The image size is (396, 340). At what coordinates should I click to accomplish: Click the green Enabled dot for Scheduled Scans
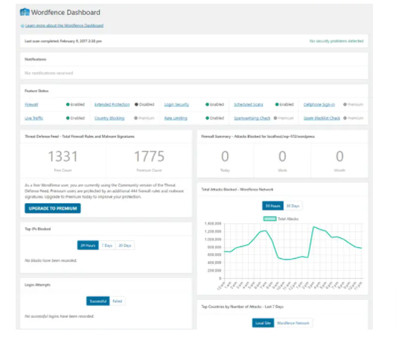[277, 104]
